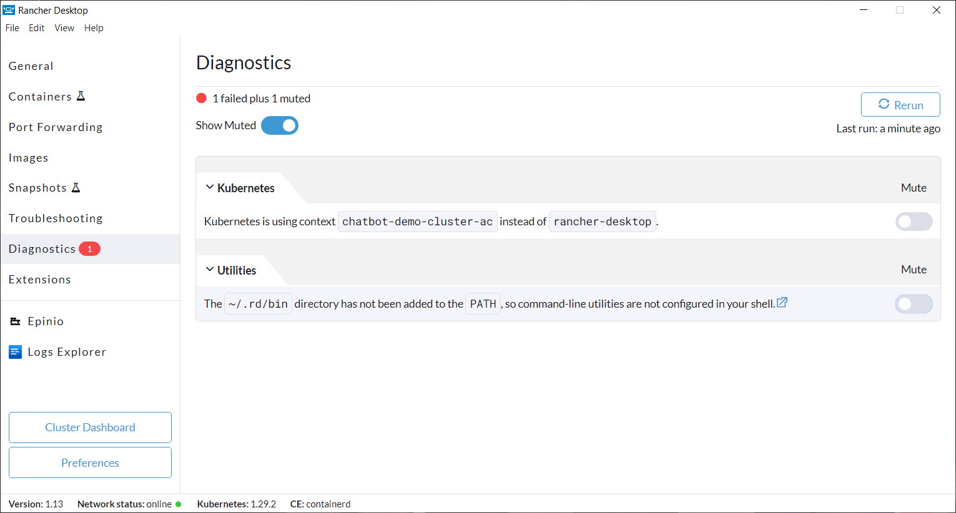956x513 pixels.
Task: Toggle mute for the PATH utilities warning
Action: pos(914,304)
